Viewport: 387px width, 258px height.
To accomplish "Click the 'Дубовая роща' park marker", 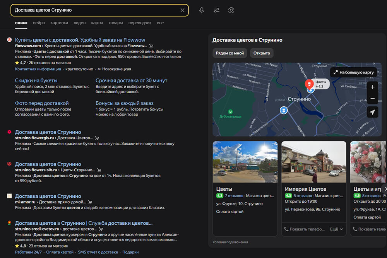I will coord(230,112).
